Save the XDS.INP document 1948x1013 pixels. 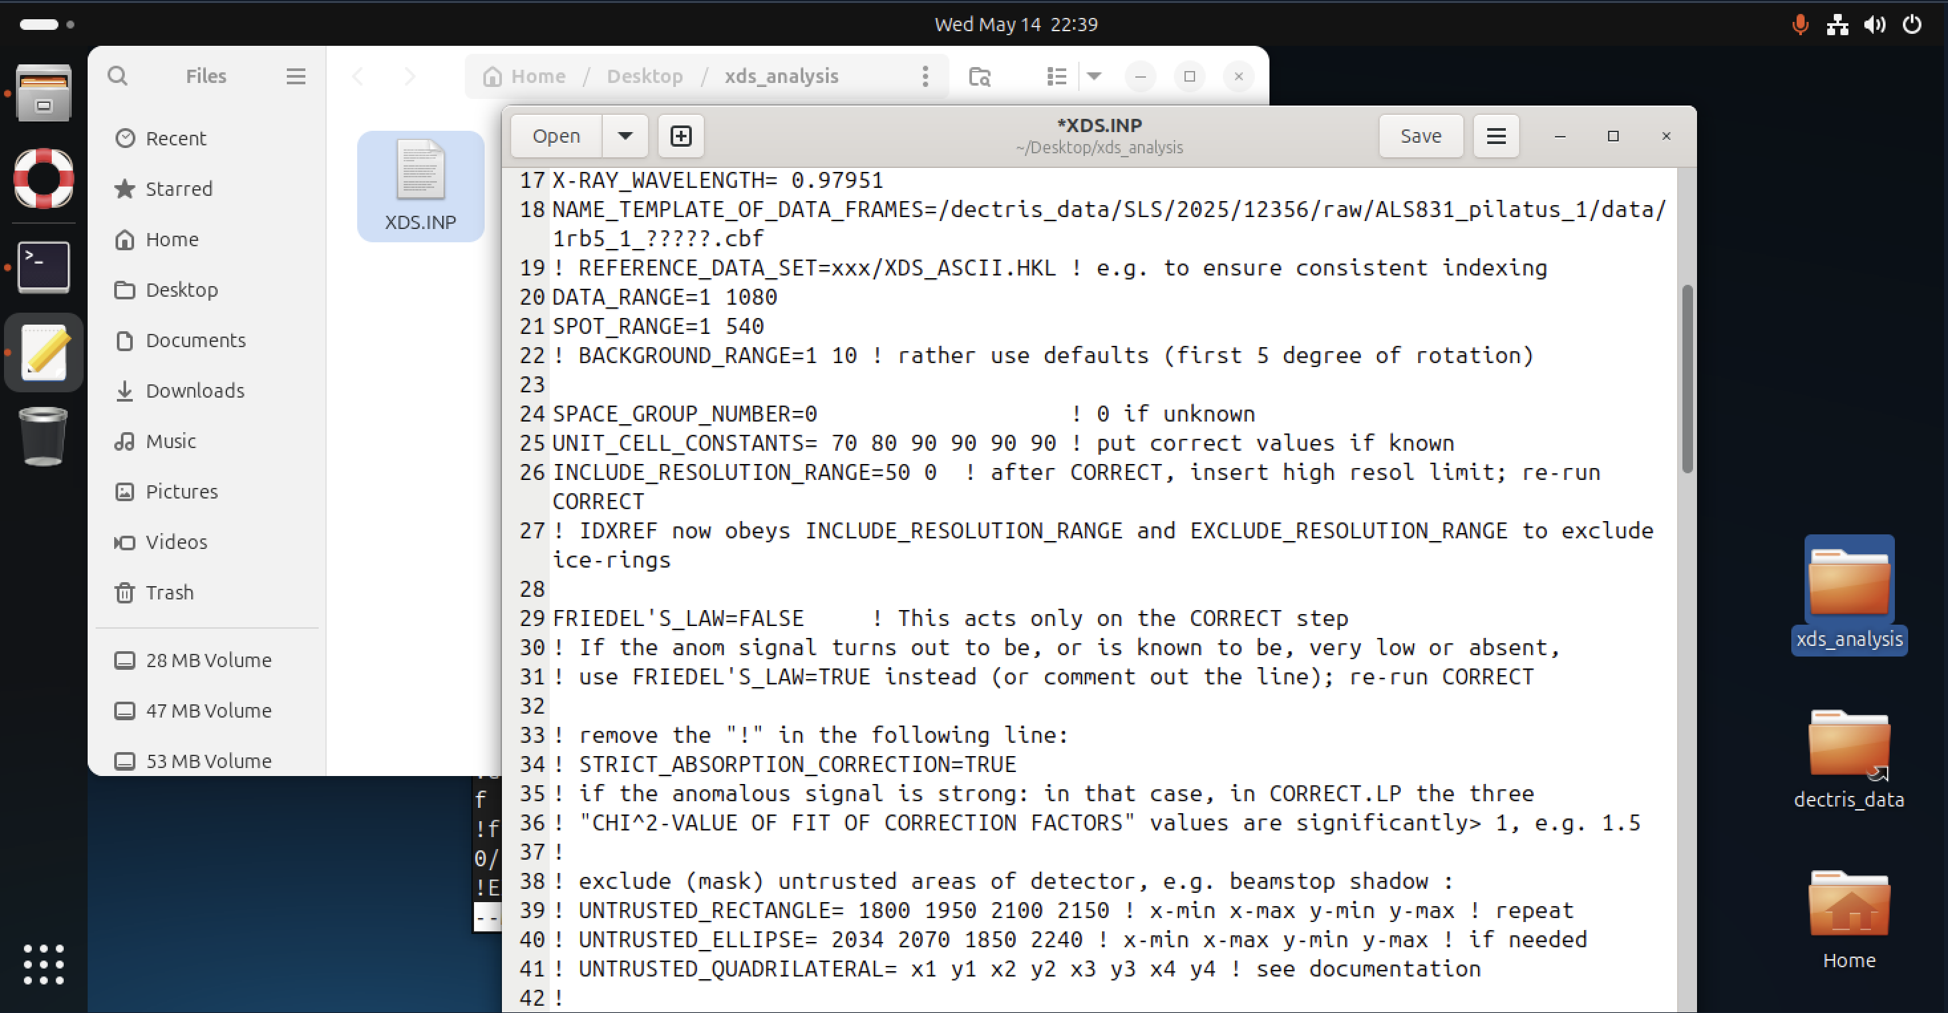(1421, 136)
